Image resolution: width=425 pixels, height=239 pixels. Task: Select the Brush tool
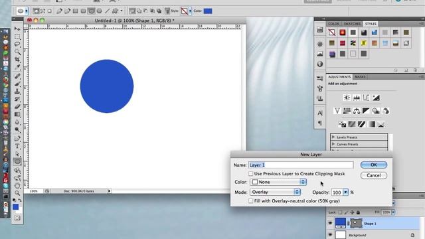(17, 84)
